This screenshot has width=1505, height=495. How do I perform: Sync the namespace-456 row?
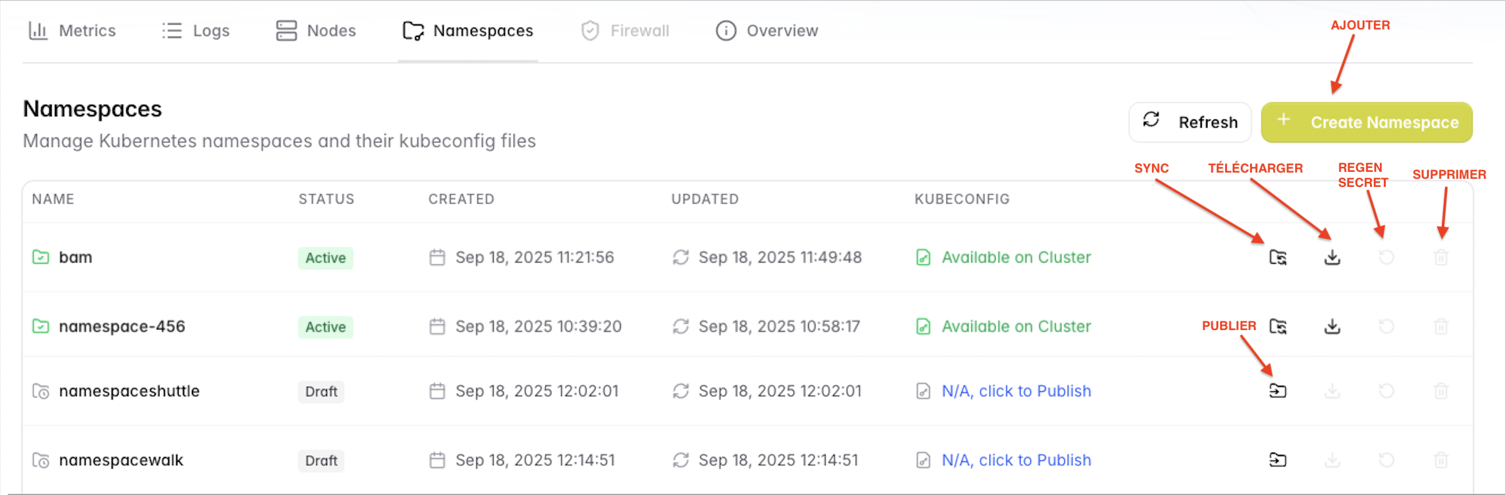(x=1278, y=326)
